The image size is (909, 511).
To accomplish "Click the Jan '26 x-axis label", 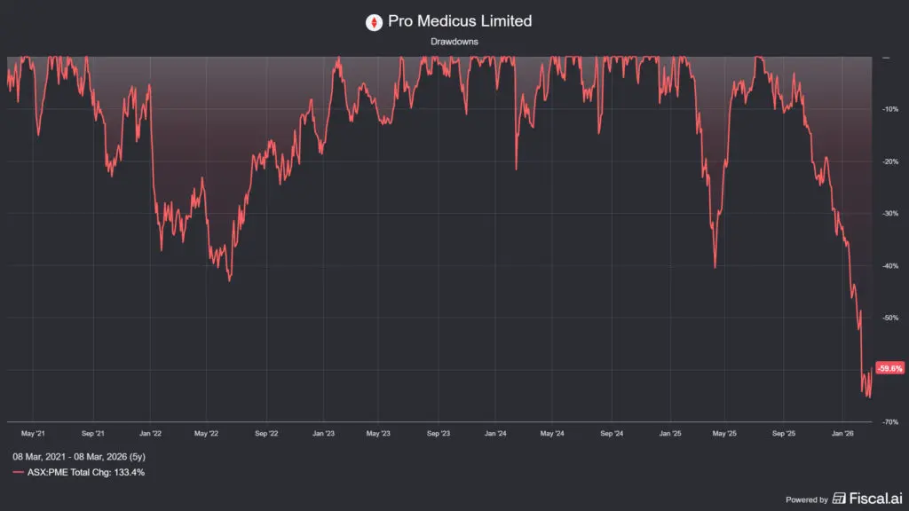I will [842, 434].
